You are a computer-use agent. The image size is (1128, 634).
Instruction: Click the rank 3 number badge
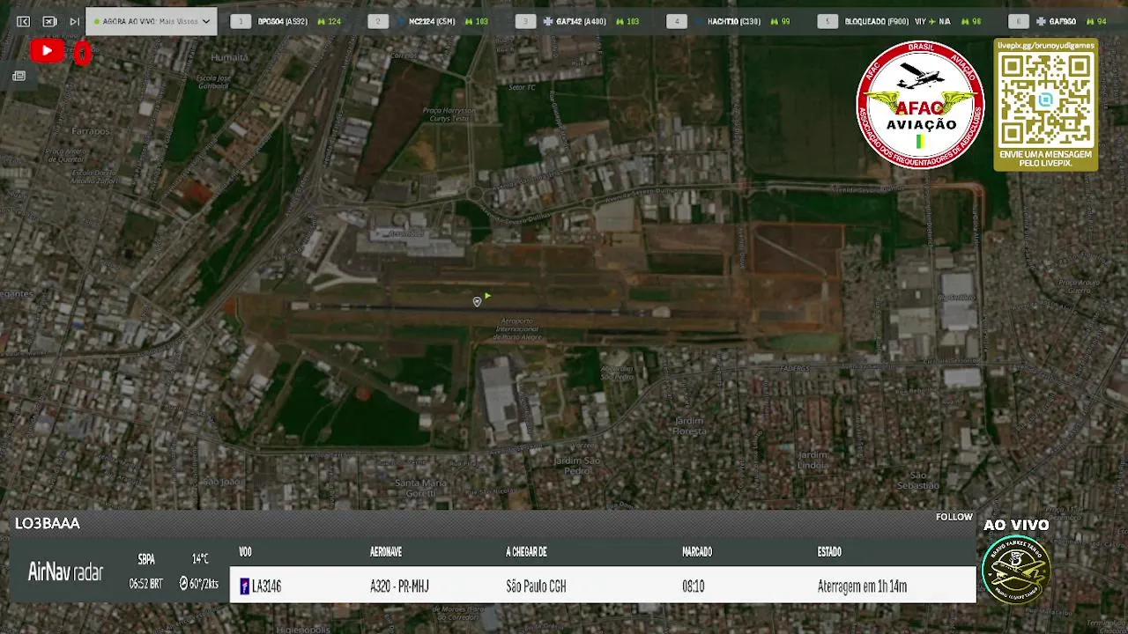pos(526,21)
